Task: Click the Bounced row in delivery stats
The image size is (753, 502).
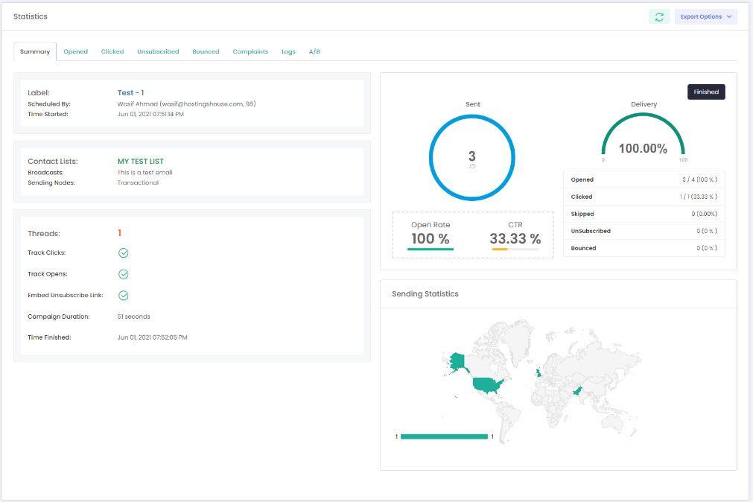Action: click(x=644, y=248)
